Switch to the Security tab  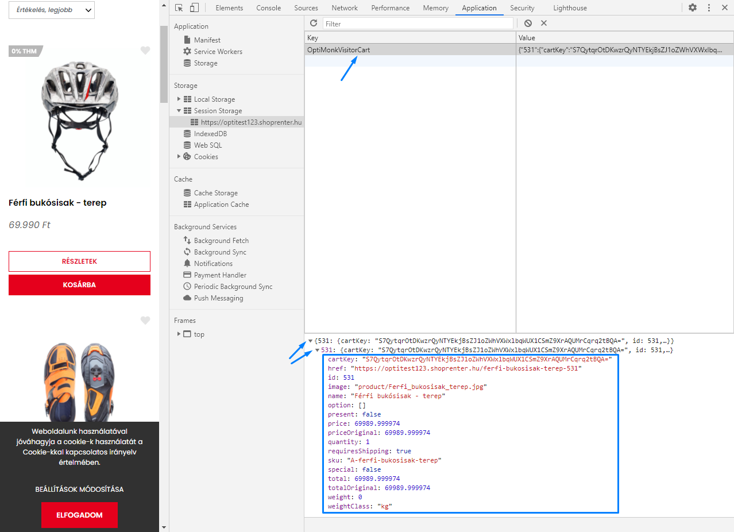[x=522, y=8]
